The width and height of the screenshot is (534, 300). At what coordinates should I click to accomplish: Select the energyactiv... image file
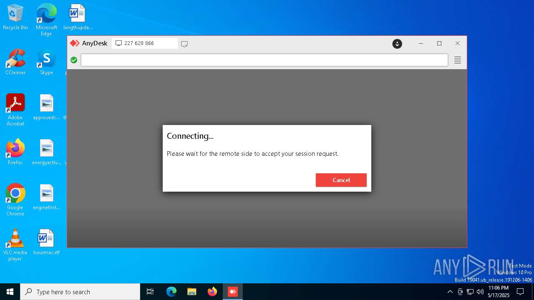[46, 152]
